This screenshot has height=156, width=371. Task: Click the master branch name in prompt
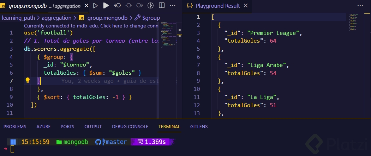pyautogui.click(x=116, y=142)
